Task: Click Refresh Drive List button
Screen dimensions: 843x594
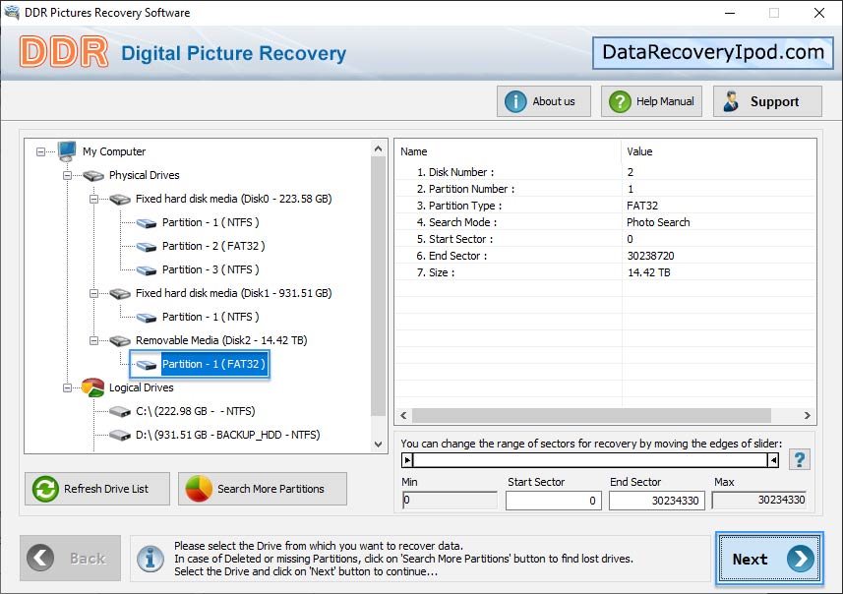Action: click(x=97, y=489)
